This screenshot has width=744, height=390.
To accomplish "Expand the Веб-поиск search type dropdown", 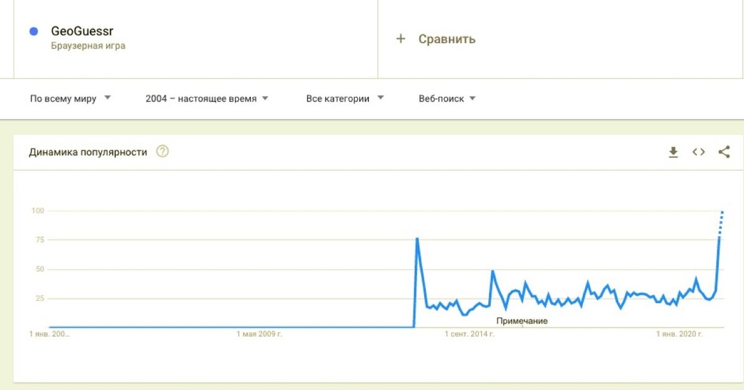I will tap(448, 98).
